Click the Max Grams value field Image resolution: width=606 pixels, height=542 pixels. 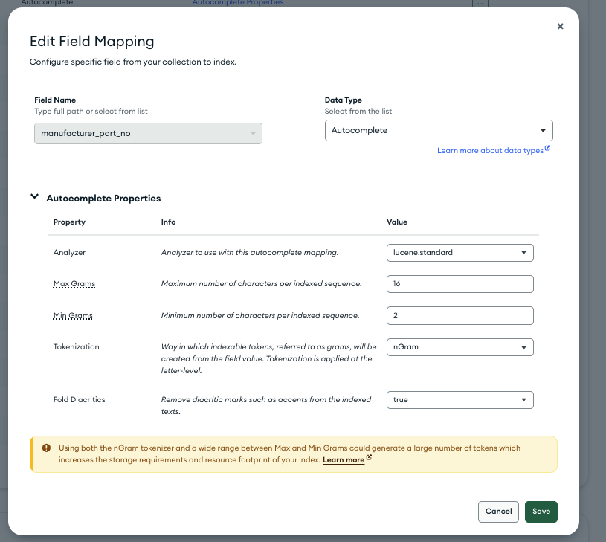[460, 284]
